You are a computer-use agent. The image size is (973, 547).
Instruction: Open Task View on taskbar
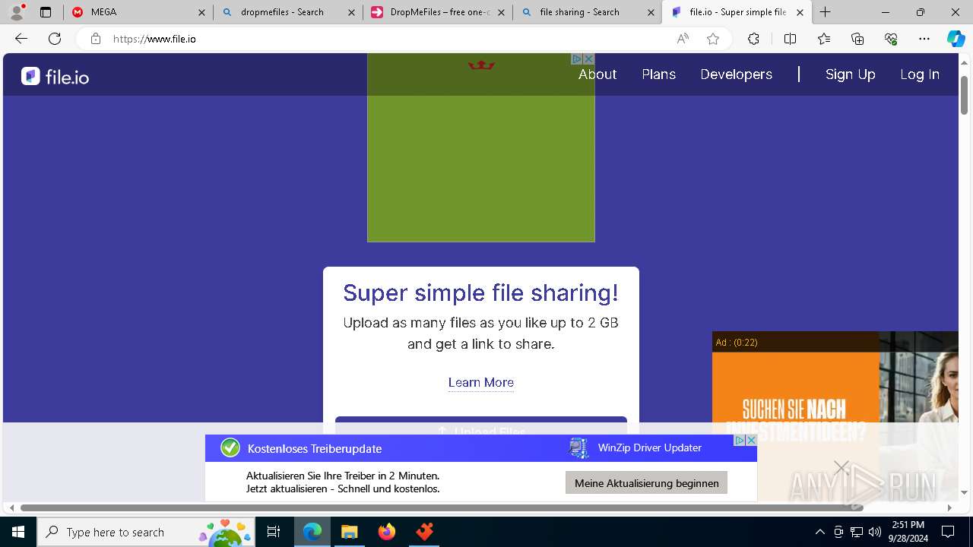coord(274,532)
